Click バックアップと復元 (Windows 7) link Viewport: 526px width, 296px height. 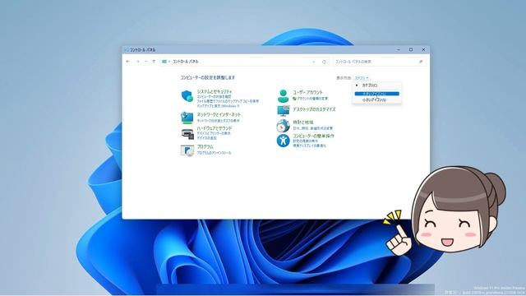218,106
